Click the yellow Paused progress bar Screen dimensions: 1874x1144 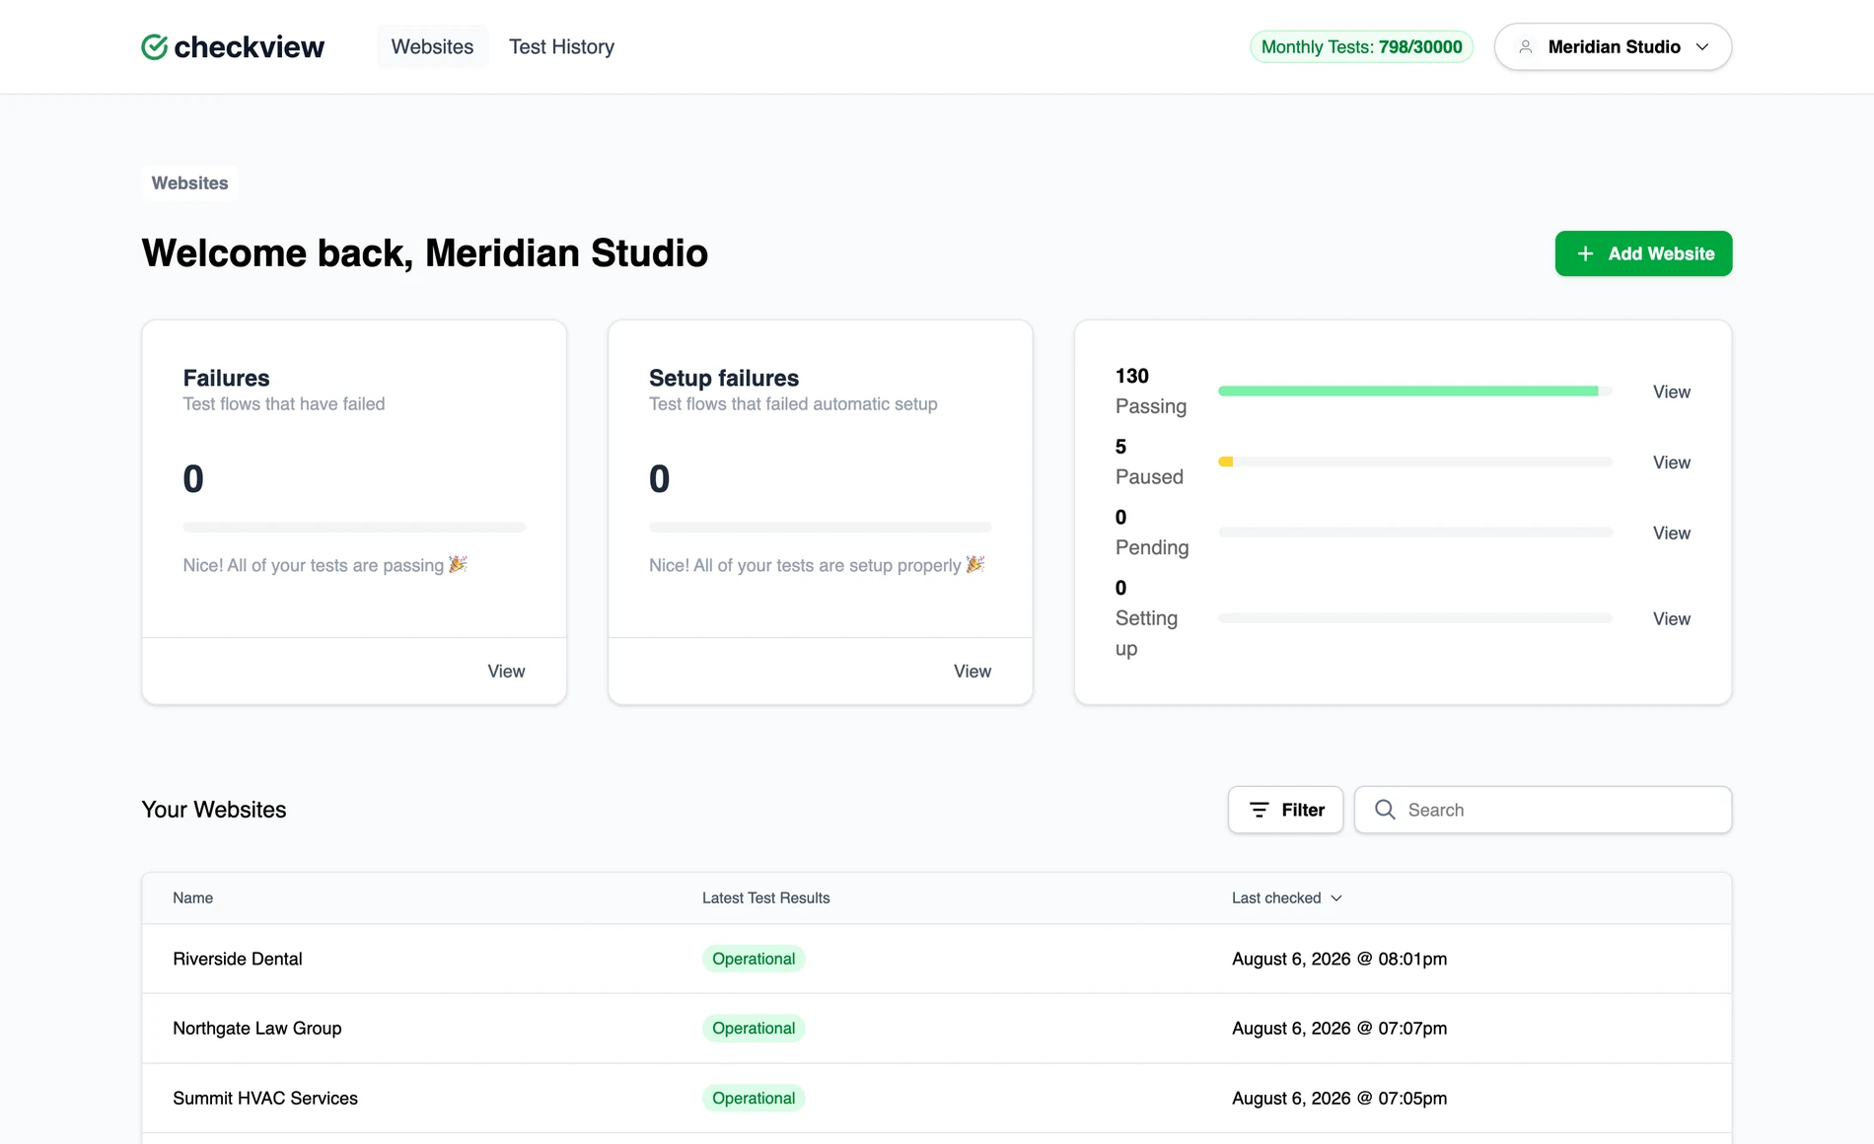(1225, 462)
